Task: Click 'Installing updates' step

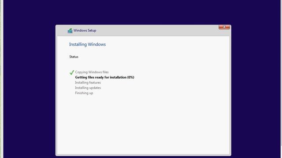Action: click(88, 88)
